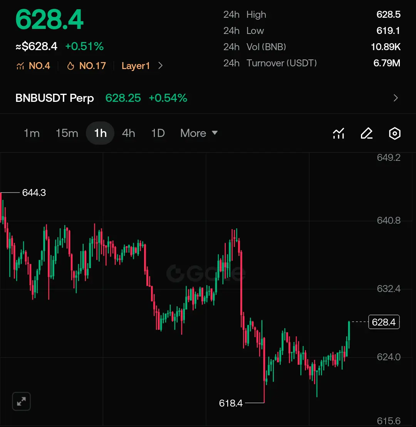Open the NO.4 ranking tag
Viewport: 416px width, 427px height.
pos(39,66)
